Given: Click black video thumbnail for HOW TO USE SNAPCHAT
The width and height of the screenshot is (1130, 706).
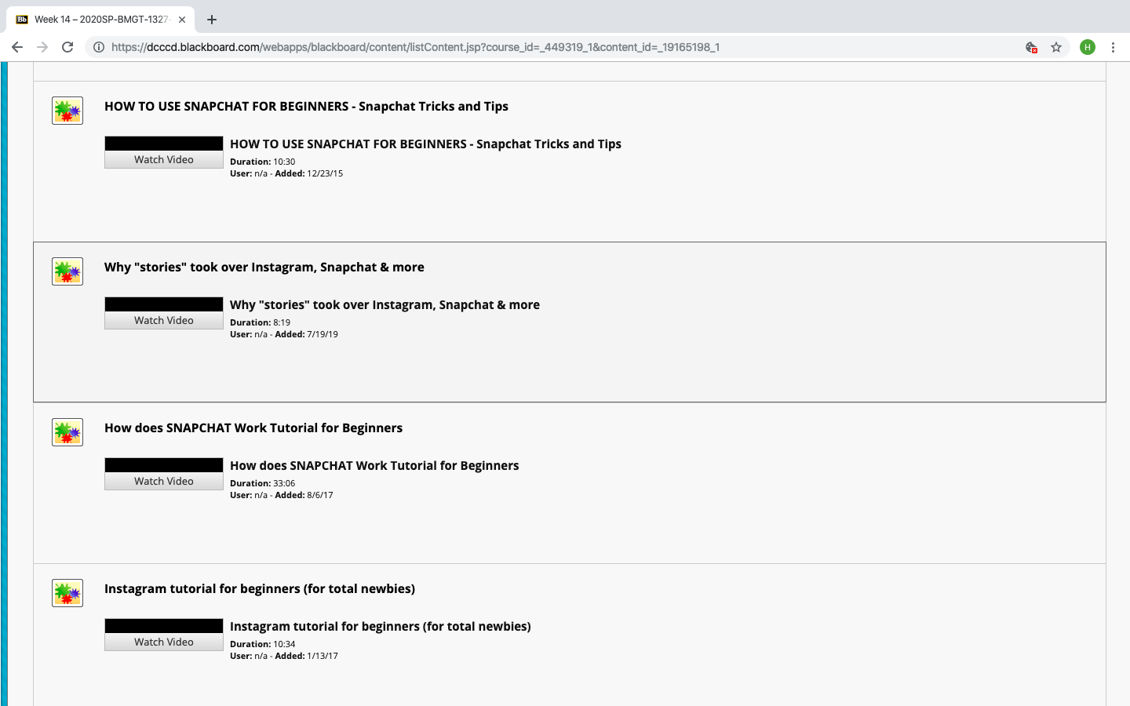Looking at the screenshot, I should (164, 144).
